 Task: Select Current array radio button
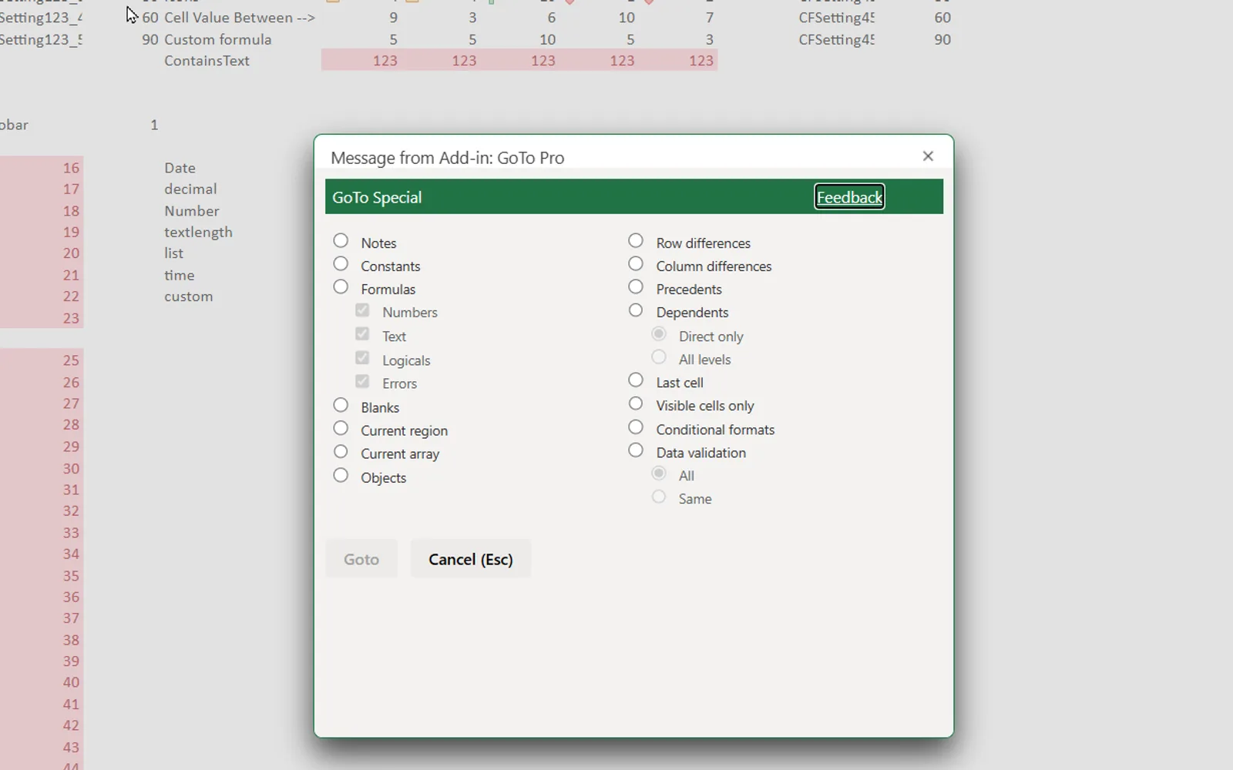(x=341, y=452)
